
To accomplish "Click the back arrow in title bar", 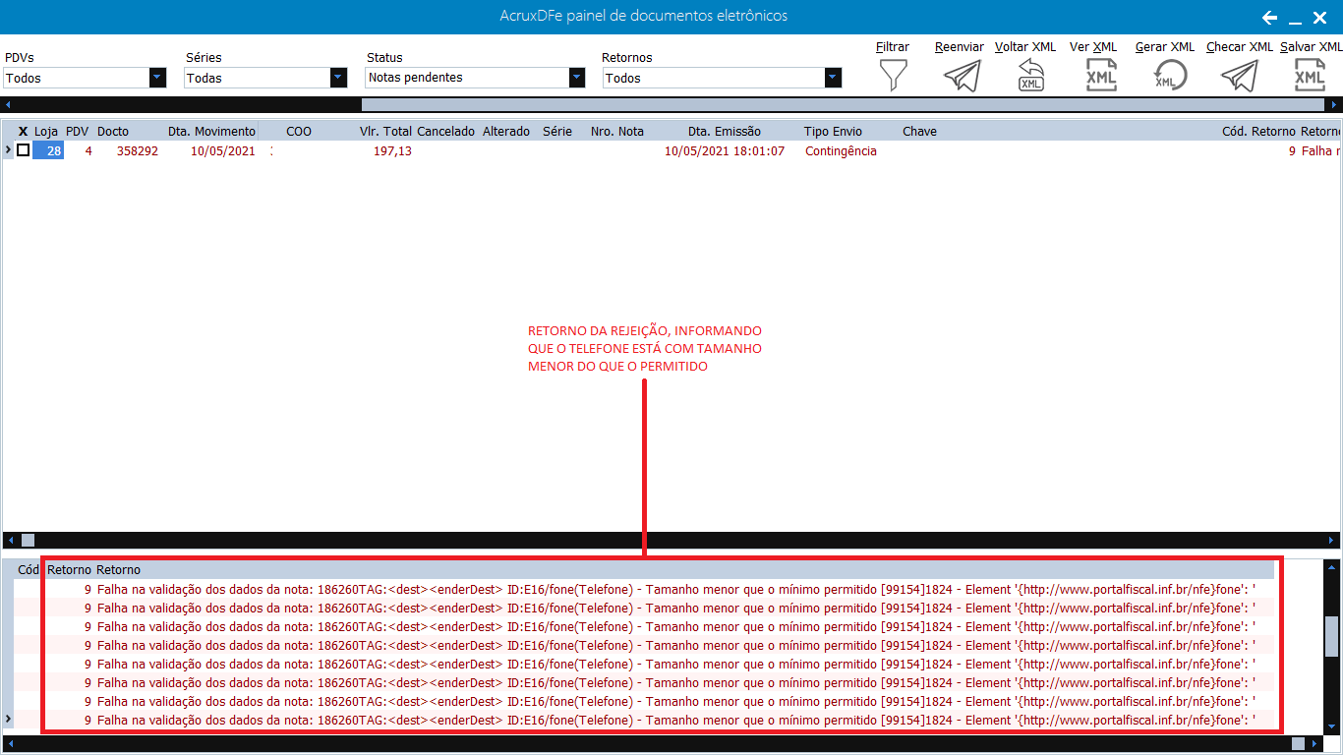I will (x=1269, y=18).
